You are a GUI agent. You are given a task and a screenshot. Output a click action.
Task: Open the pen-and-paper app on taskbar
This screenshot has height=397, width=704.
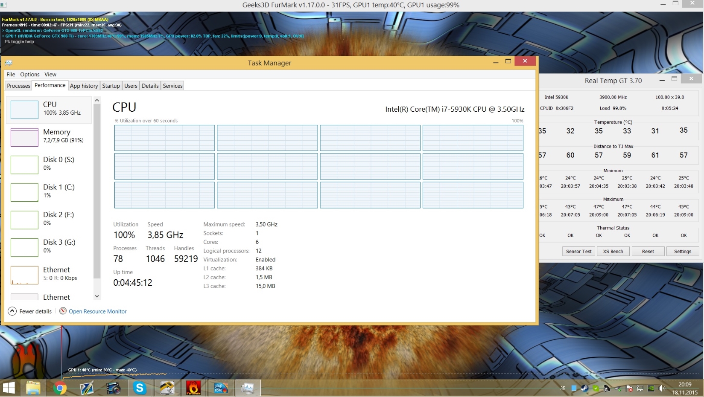pos(87,388)
